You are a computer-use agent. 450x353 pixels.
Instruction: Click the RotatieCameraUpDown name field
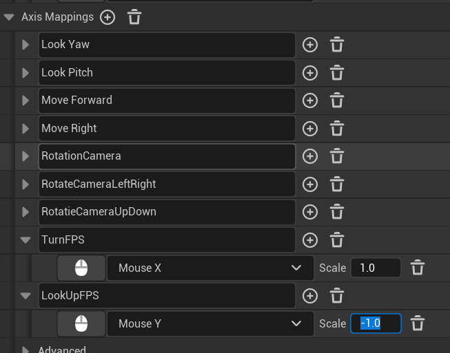[167, 212]
